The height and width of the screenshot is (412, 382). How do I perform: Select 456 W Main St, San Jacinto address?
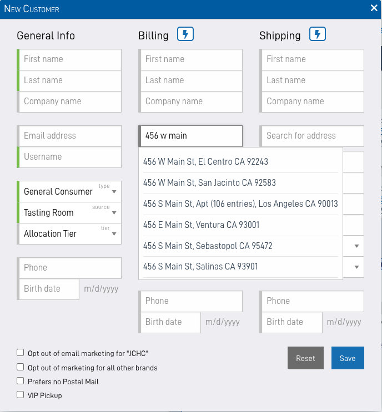point(209,182)
